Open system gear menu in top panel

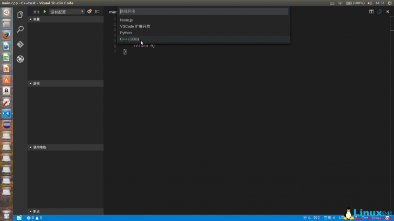coord(389,3)
